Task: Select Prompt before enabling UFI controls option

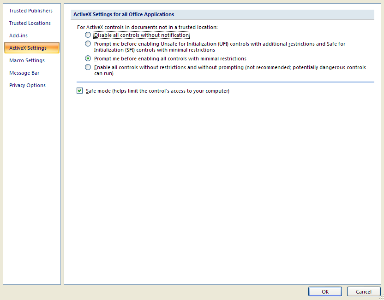Action: 88,44
